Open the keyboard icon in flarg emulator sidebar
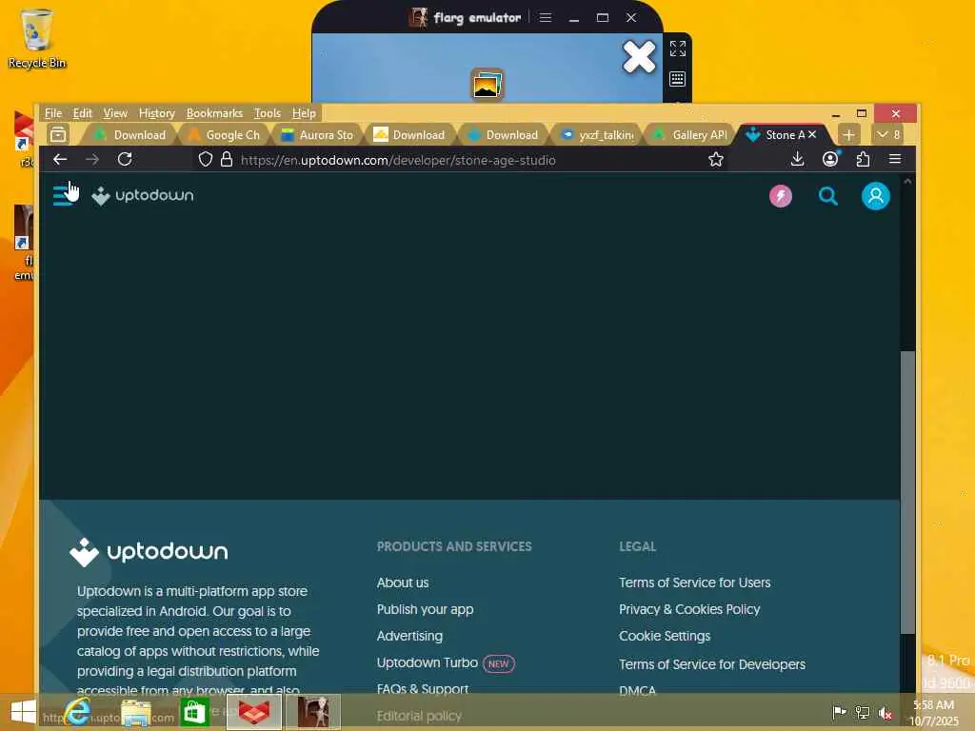 coord(678,79)
